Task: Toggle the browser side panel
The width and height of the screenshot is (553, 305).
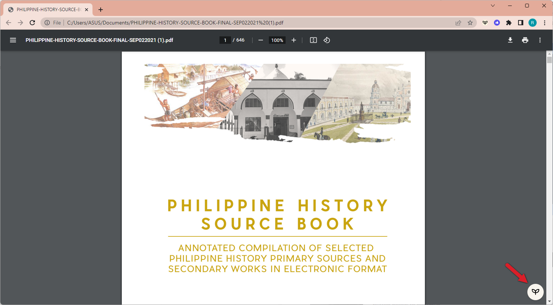Action: point(521,23)
